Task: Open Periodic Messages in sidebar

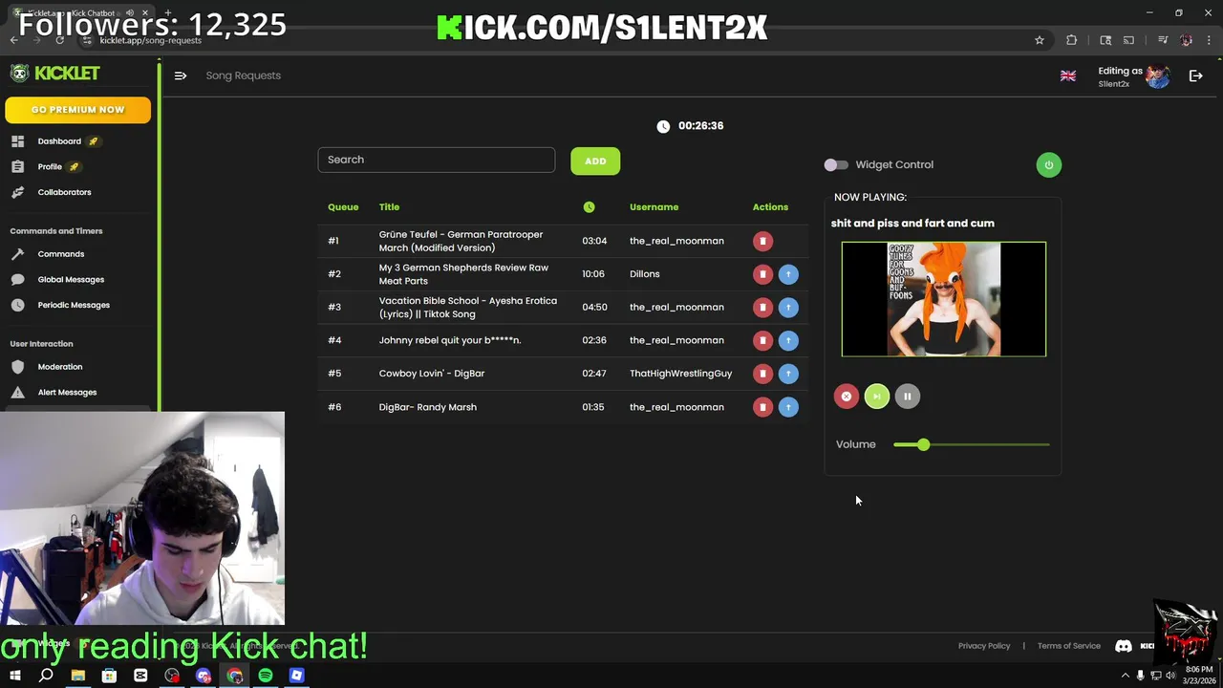Action: pyautogui.click(x=74, y=305)
